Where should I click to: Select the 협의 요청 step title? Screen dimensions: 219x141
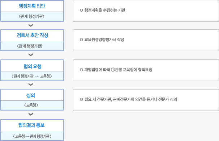point(33,66)
